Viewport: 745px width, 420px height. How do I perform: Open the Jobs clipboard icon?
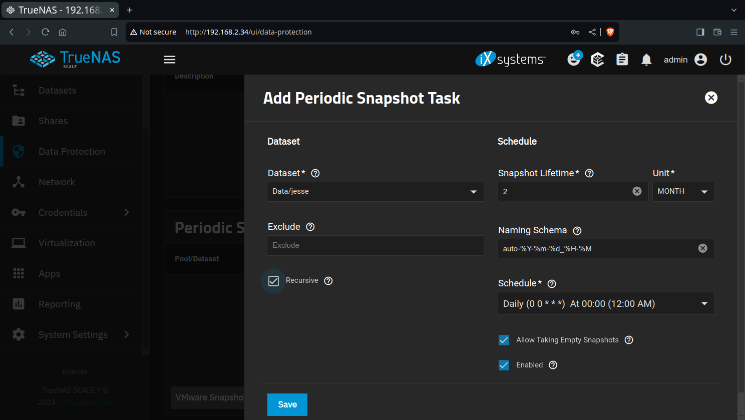coord(622,60)
